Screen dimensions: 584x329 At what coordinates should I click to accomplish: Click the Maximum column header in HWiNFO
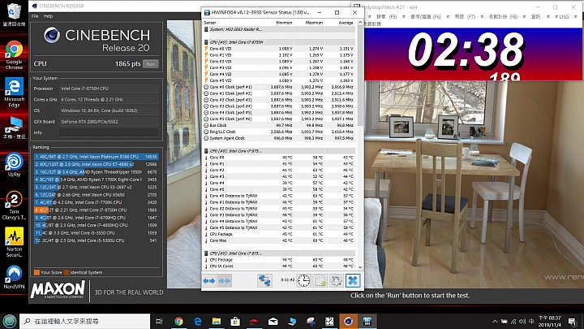pos(314,23)
